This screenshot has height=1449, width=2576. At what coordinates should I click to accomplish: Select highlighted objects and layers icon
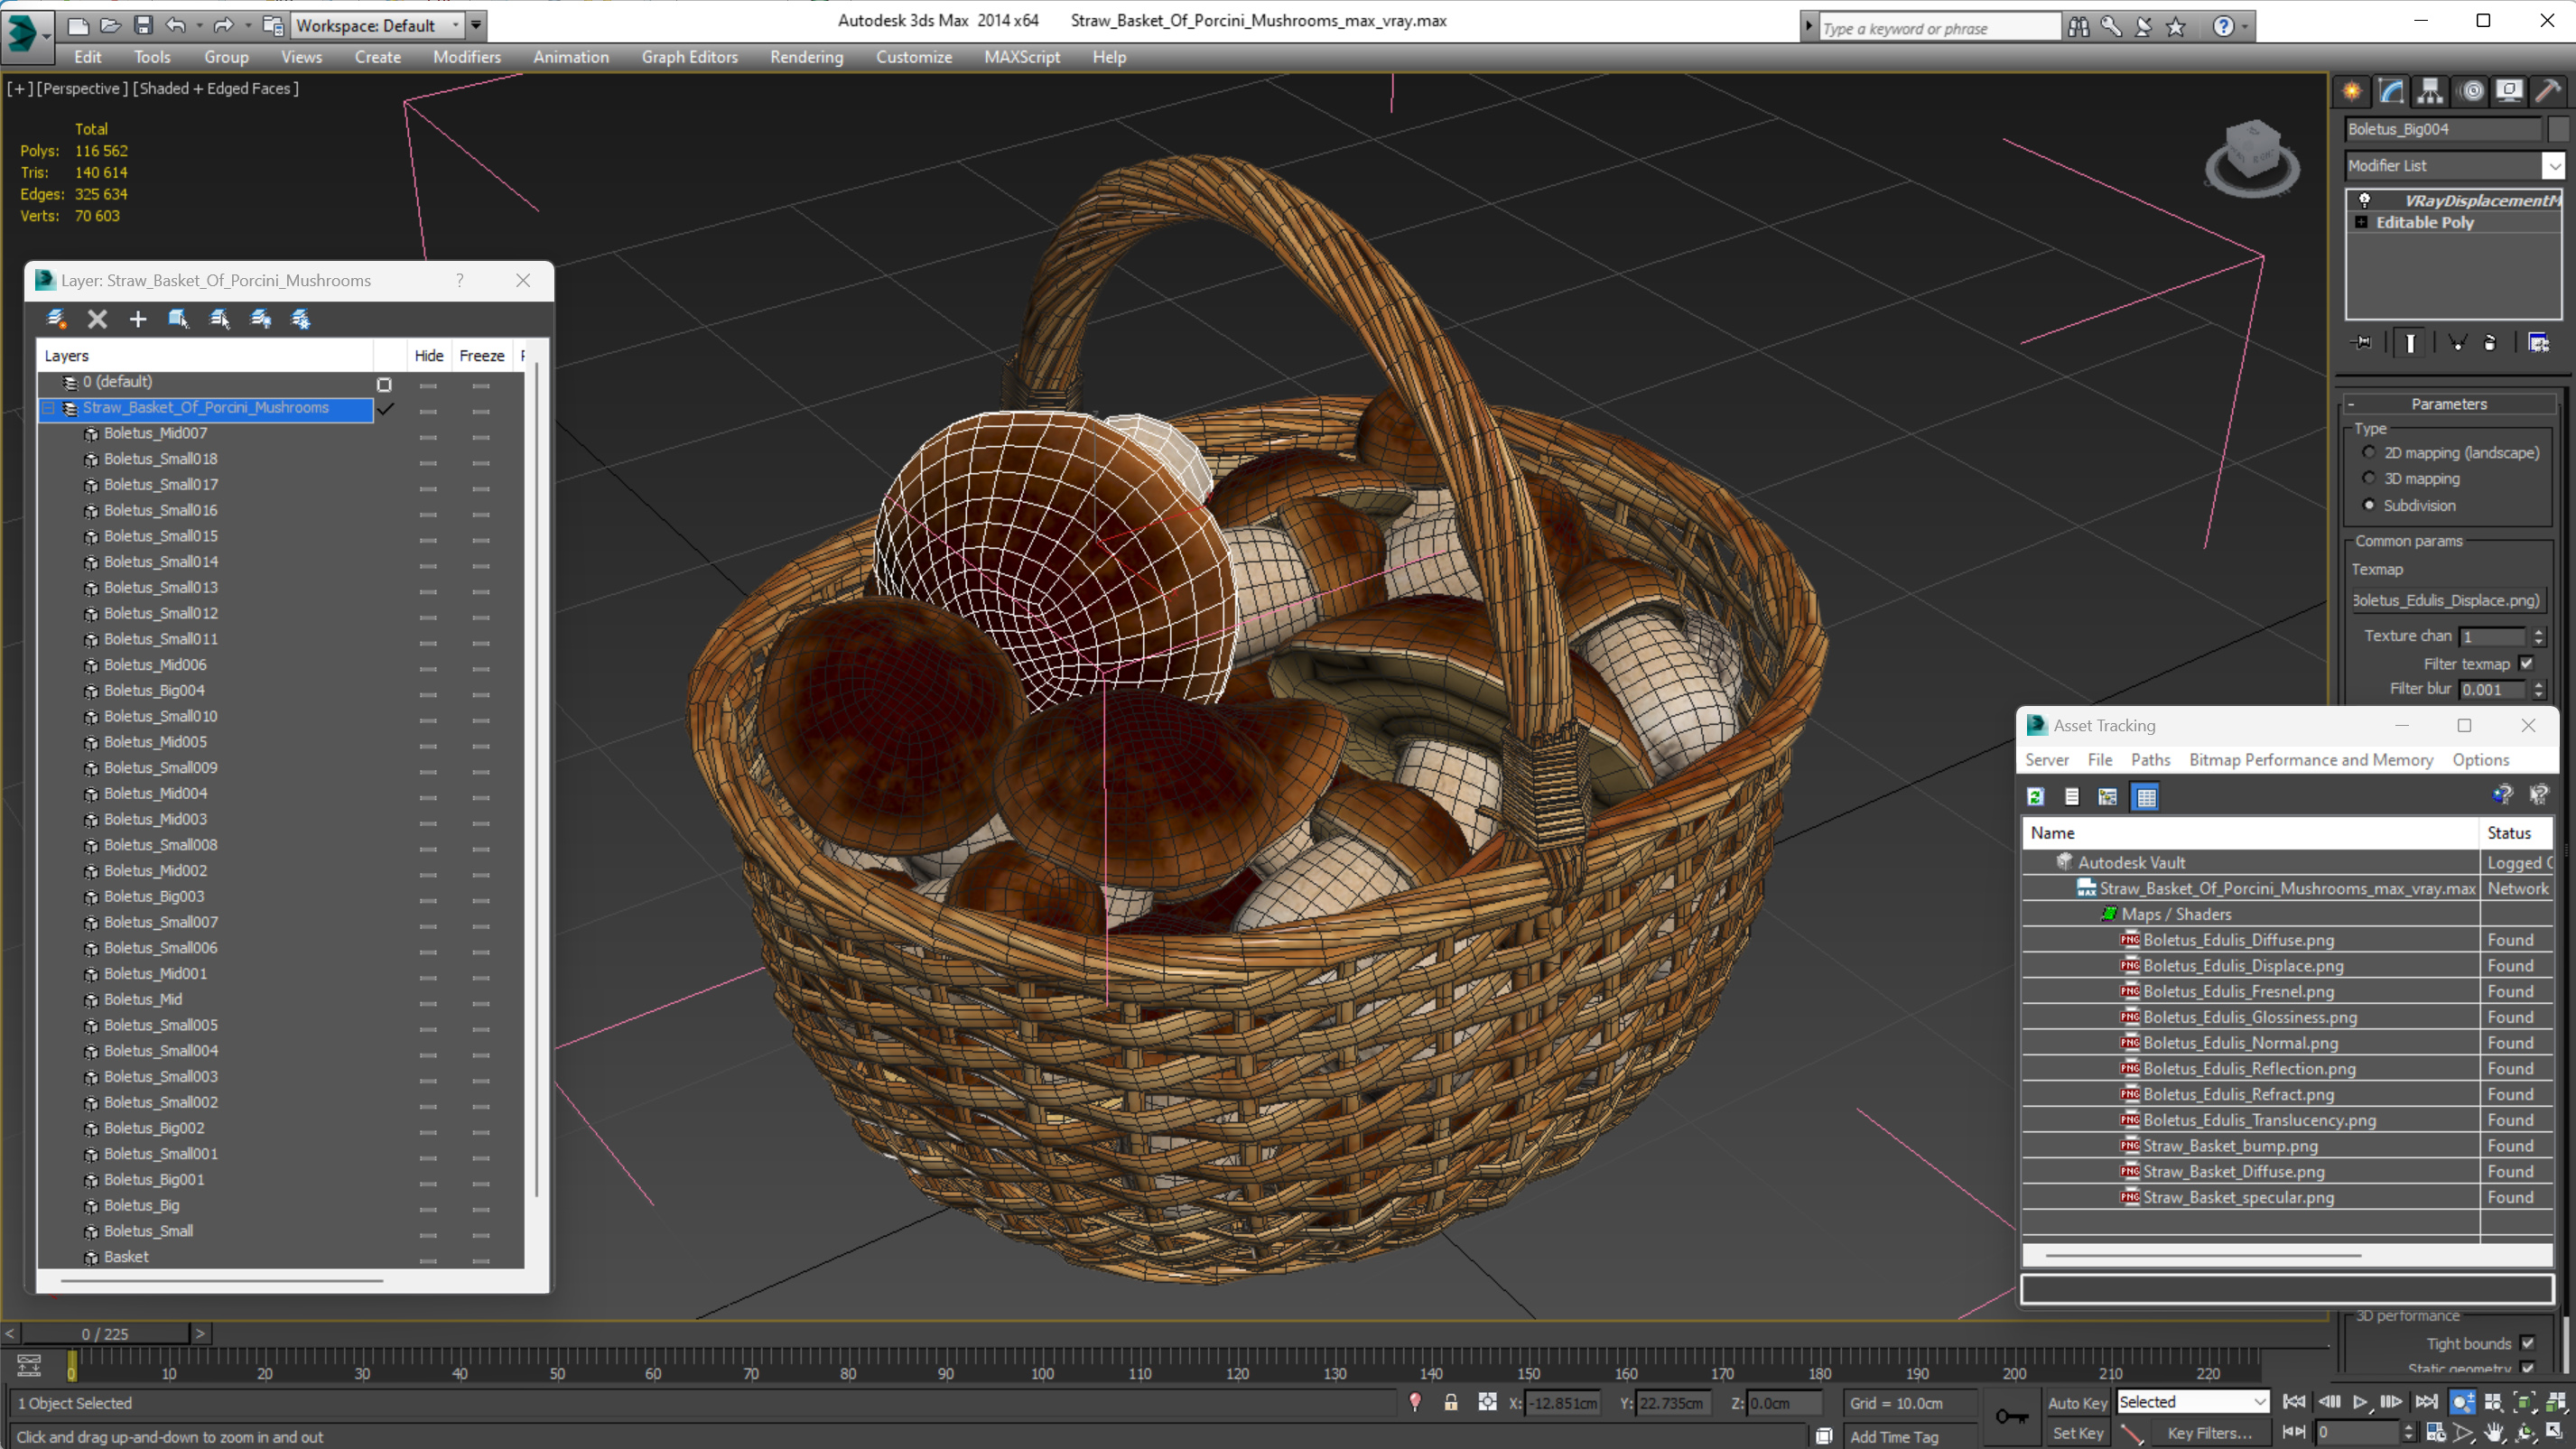tap(178, 318)
